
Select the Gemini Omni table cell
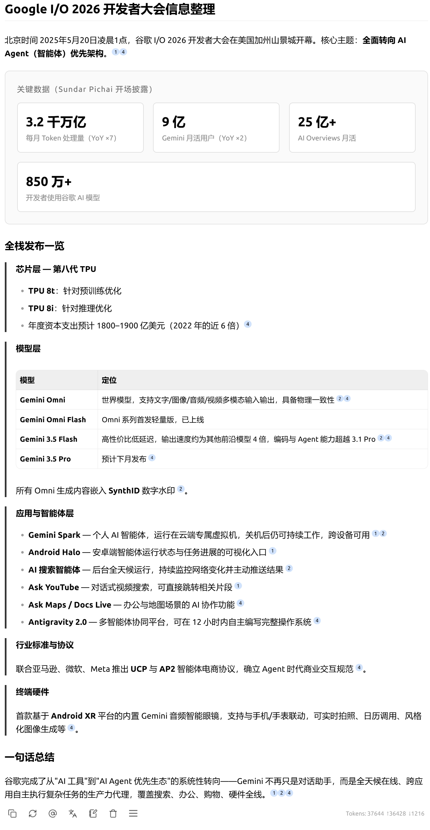tap(57, 400)
